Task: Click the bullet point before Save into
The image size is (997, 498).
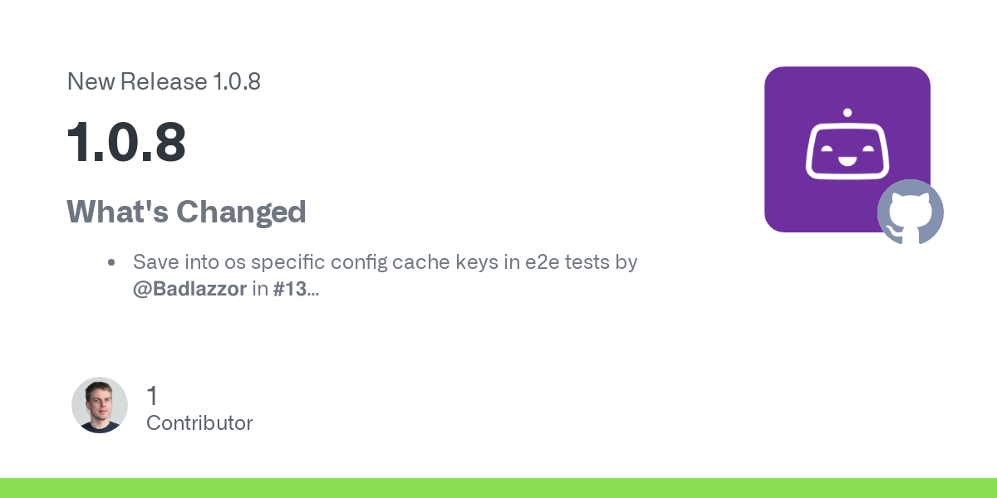Action: coord(111,263)
